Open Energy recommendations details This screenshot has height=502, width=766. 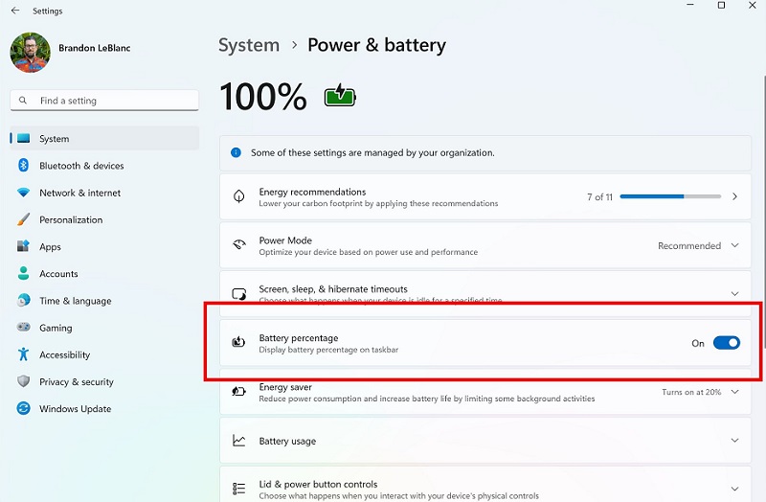pos(734,196)
